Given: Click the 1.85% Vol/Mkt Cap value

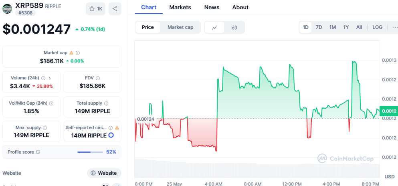Looking at the screenshot, I should [31, 111].
